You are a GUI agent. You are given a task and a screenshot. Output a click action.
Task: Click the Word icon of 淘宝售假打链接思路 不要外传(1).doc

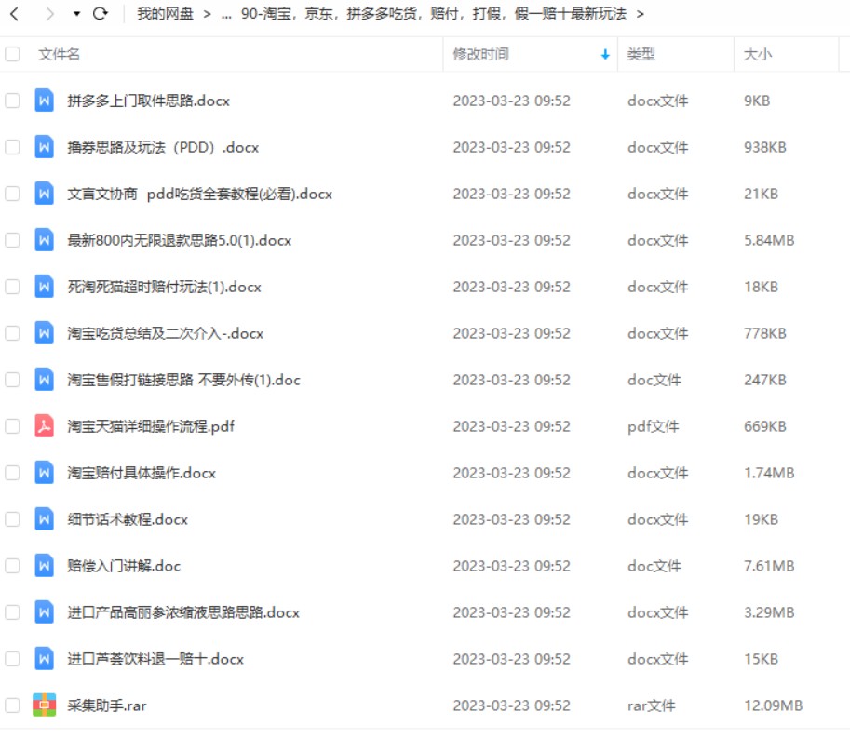point(45,380)
